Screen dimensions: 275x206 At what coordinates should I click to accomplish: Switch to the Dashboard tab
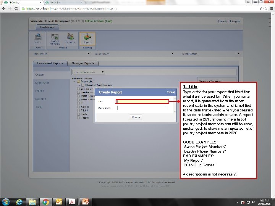click(47, 27)
